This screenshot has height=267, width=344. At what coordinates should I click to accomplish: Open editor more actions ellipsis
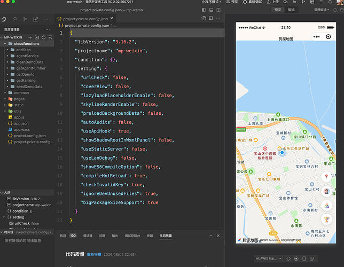218,18
